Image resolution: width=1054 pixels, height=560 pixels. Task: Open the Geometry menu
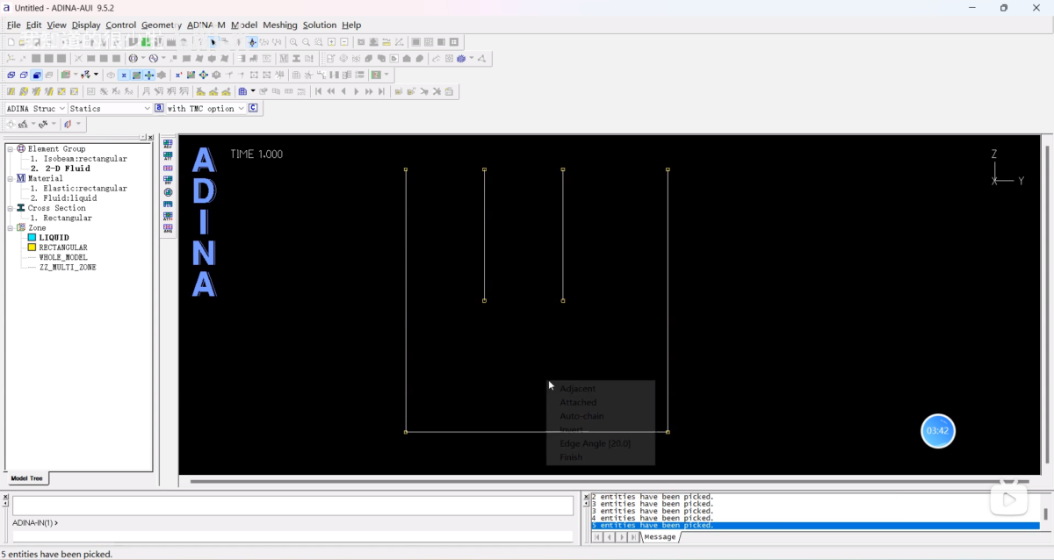coord(161,25)
